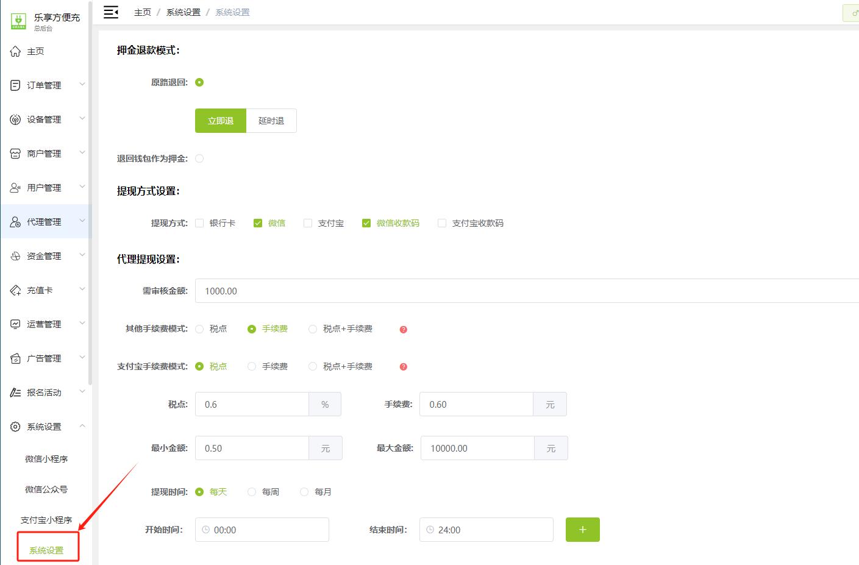Click the 最小金额 input field
Image resolution: width=859 pixels, height=565 pixels.
point(252,448)
